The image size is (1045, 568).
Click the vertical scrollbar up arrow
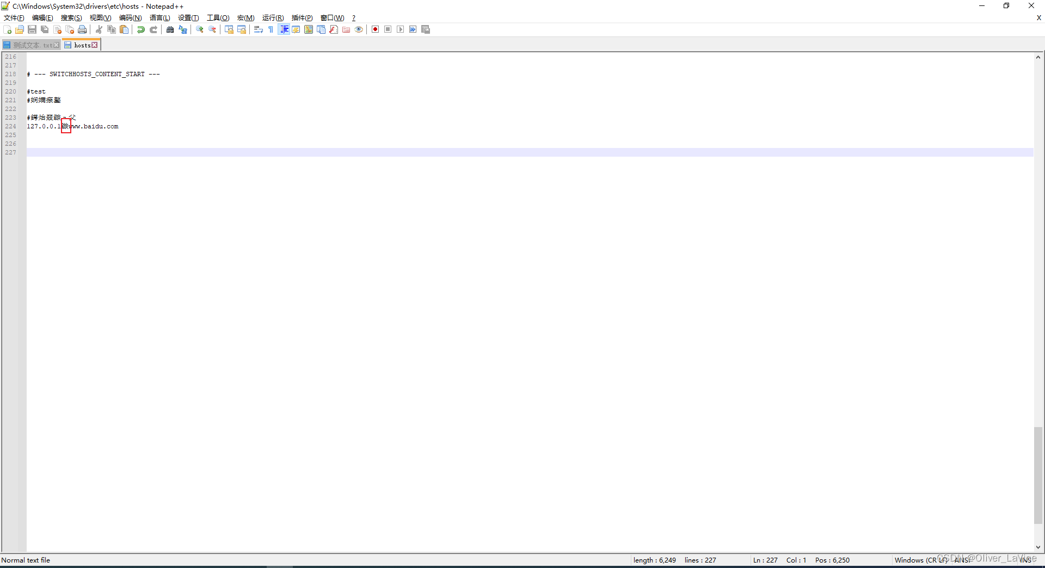[1038, 57]
